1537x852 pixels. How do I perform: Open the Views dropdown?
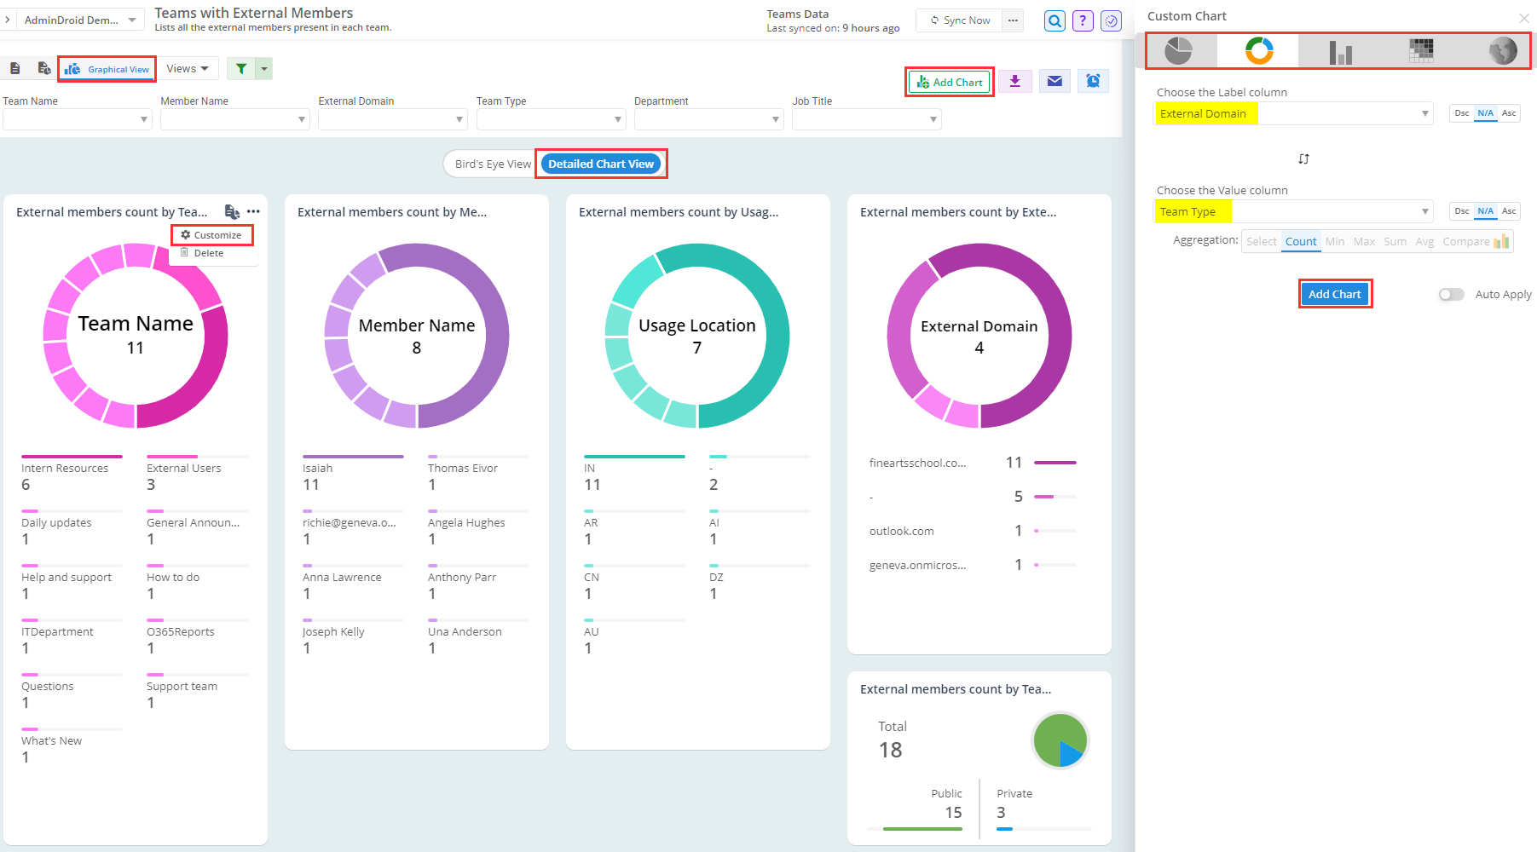point(188,69)
